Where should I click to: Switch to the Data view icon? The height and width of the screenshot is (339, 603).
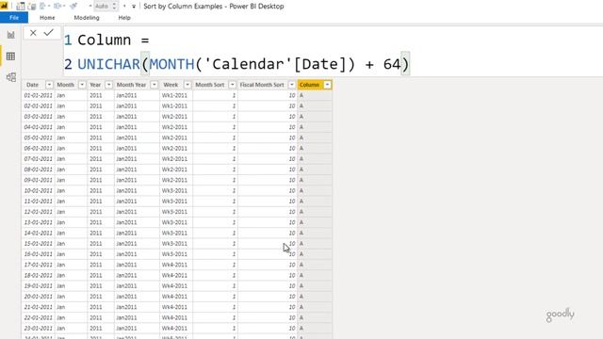[x=10, y=56]
